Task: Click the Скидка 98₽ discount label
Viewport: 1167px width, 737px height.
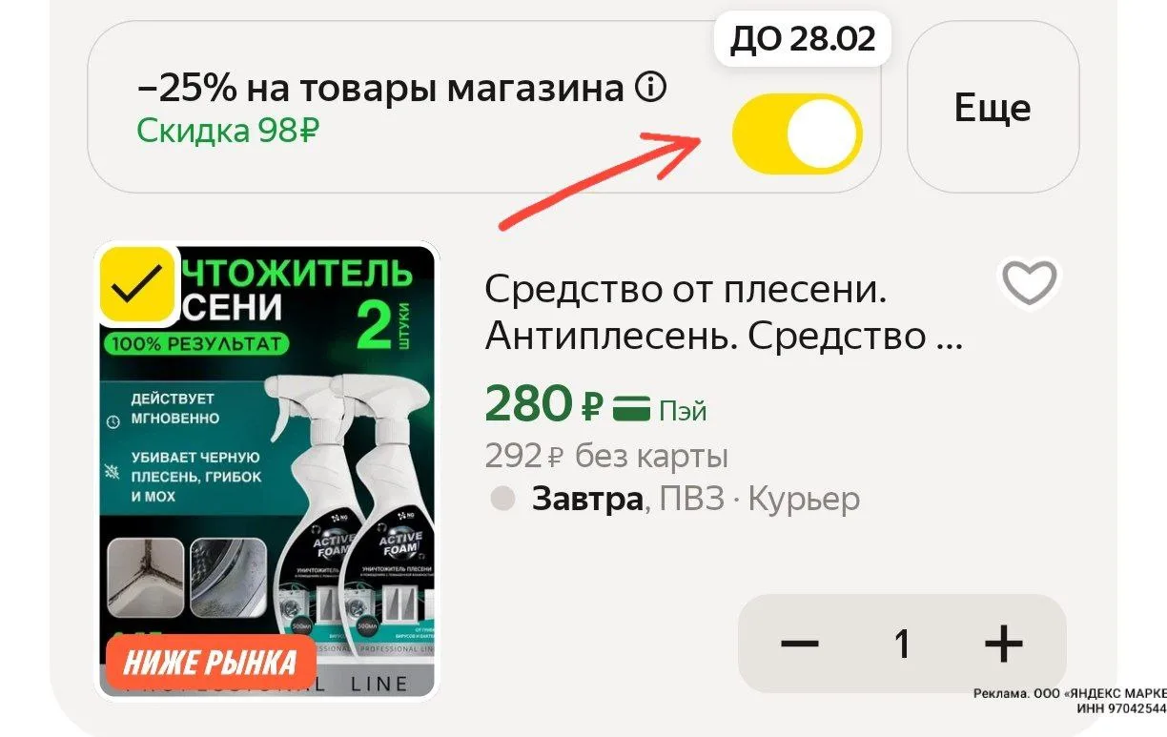Action: click(226, 131)
